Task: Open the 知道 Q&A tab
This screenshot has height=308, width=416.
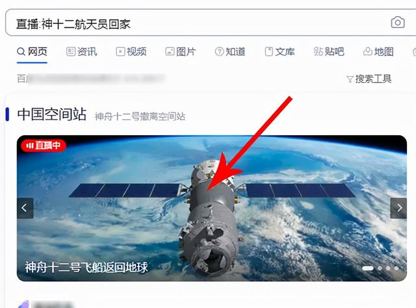Action: [x=230, y=51]
